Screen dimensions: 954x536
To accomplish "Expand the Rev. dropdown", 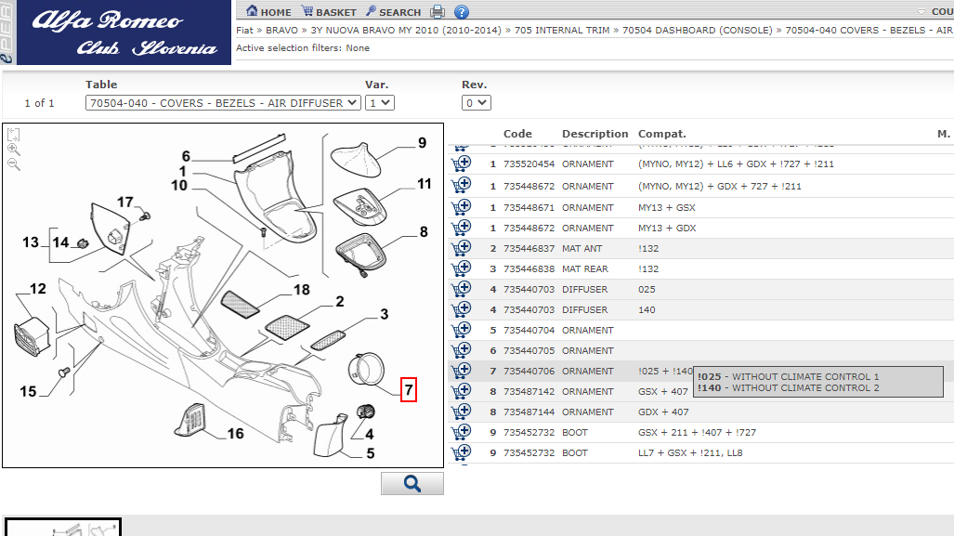I will click(477, 103).
